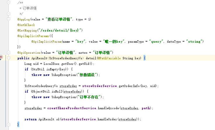The image size is (215, 130).
Task: Click the @ApiImplicitParams annotation
Action: pyautogui.click(x=33, y=36)
